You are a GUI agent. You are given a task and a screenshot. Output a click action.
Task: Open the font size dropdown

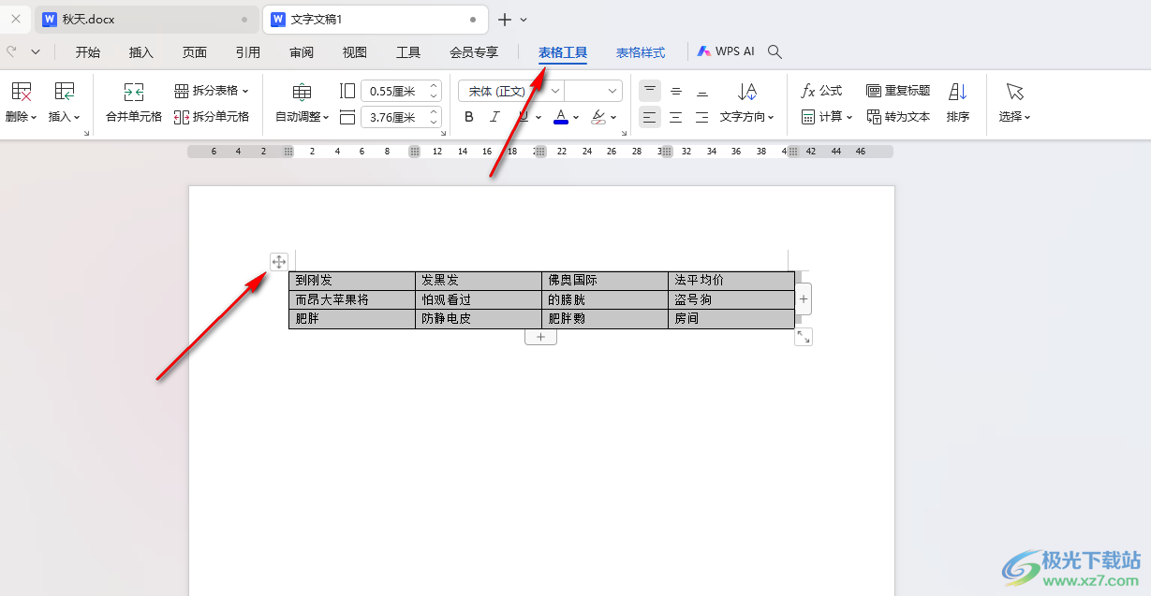click(x=613, y=91)
